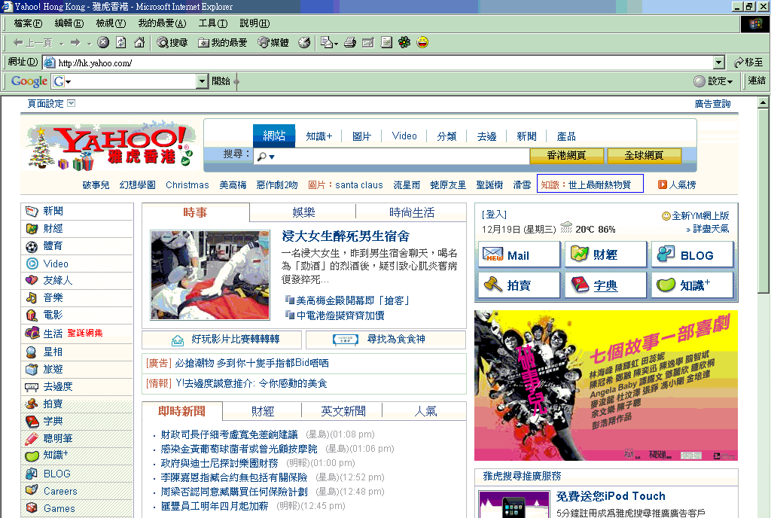The image size is (771, 518).
Task: Select the 知識+ search tab
Action: click(x=319, y=136)
